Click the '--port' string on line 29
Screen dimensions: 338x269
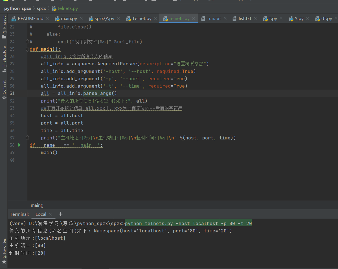tap(131, 79)
